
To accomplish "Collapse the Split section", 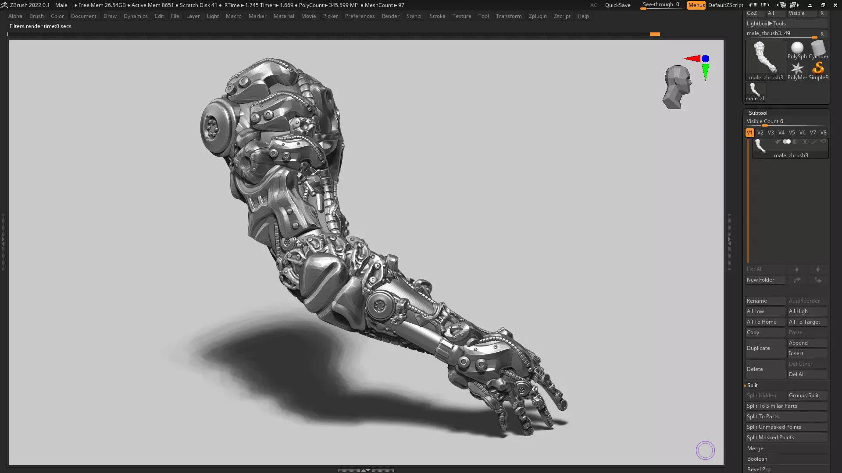I will click(753, 385).
